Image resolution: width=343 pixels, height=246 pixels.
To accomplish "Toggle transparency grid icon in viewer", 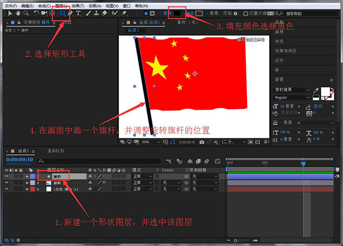I will pyautogui.click(x=257, y=142).
